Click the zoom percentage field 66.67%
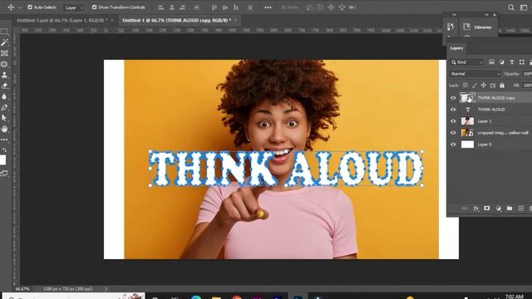 (22, 289)
